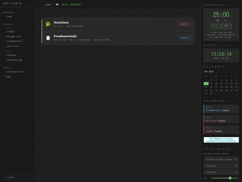This screenshot has width=242, height=182.
Task: Toggle the light theme button
Action: pyautogui.click(x=18, y=177)
